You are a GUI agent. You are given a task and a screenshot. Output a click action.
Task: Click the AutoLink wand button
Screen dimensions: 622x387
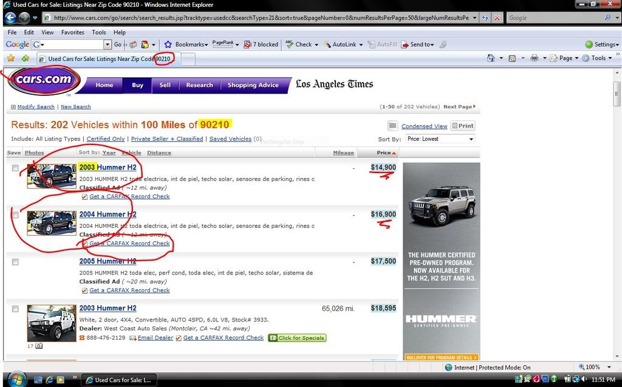340,44
